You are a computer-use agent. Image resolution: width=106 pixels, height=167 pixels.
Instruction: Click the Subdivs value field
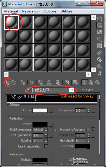[x=38, y=141]
